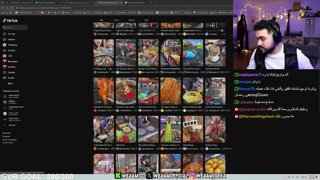
Task: Switch to LIVE search results tab
Action: [x=146, y=20]
